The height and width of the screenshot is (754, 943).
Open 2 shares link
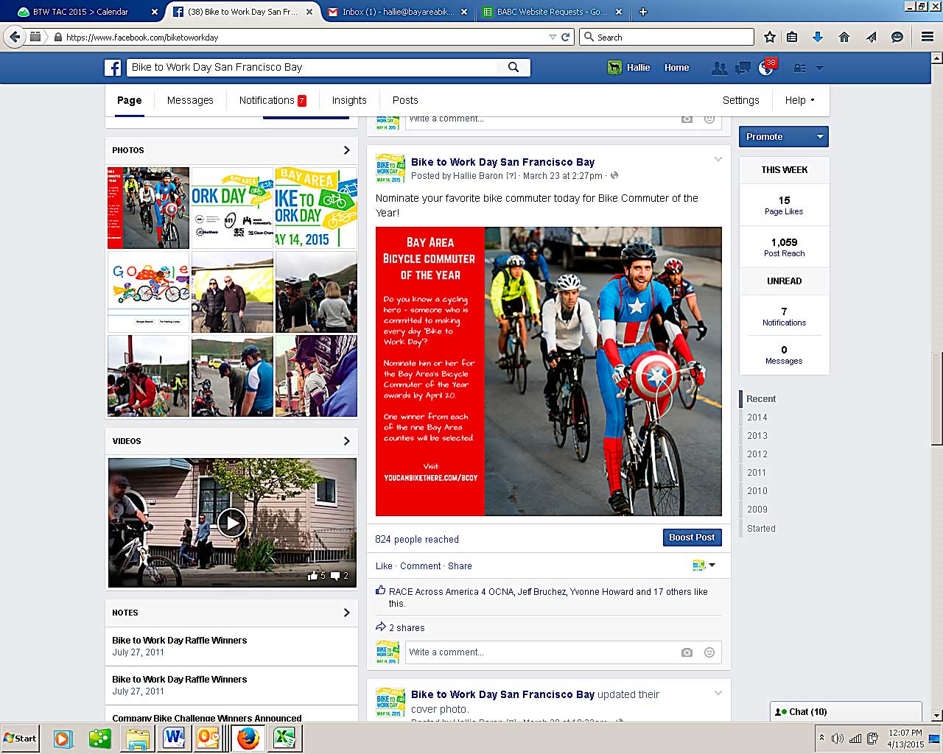click(407, 628)
